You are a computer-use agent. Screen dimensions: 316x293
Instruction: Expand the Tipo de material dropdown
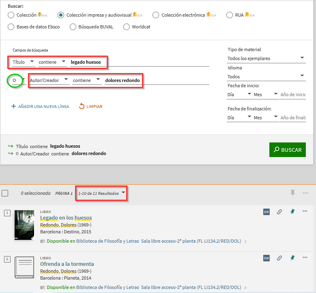pos(266,58)
